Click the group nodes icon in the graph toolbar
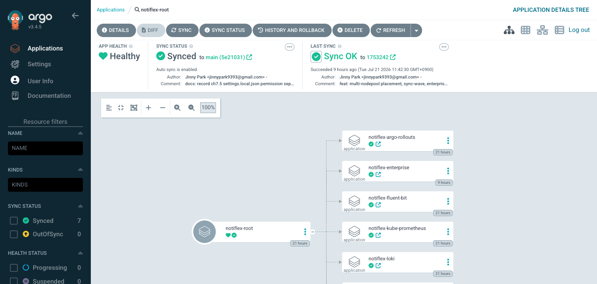The image size is (597, 284). pyautogui.click(x=134, y=108)
